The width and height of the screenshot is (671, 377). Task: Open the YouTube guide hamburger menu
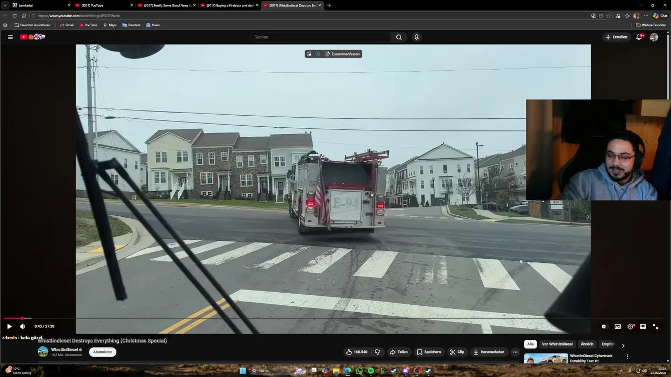10,37
